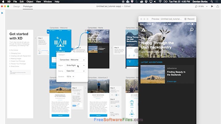Click the Demian Borba user name
Viewport: 221px width, 124px height.
[x=200, y=1]
